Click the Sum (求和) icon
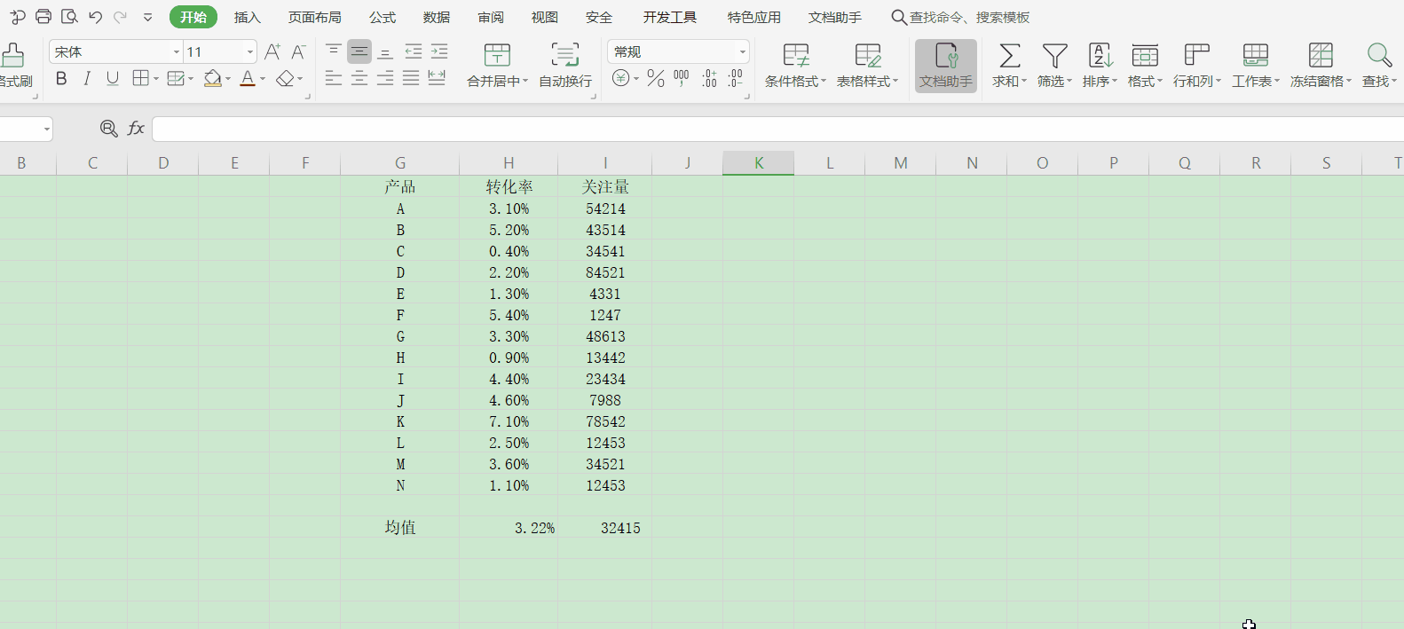Screen dimensions: 1404x629 pyautogui.click(x=1009, y=56)
